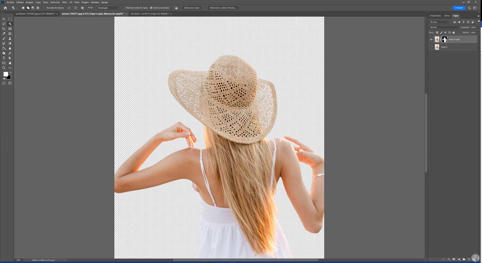Viewport: 482px width, 263px height.
Task: Open the Modo Rectángulo dropdown
Action: click(x=107, y=8)
